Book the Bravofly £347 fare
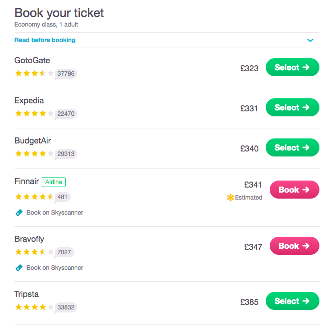 pyautogui.click(x=294, y=246)
